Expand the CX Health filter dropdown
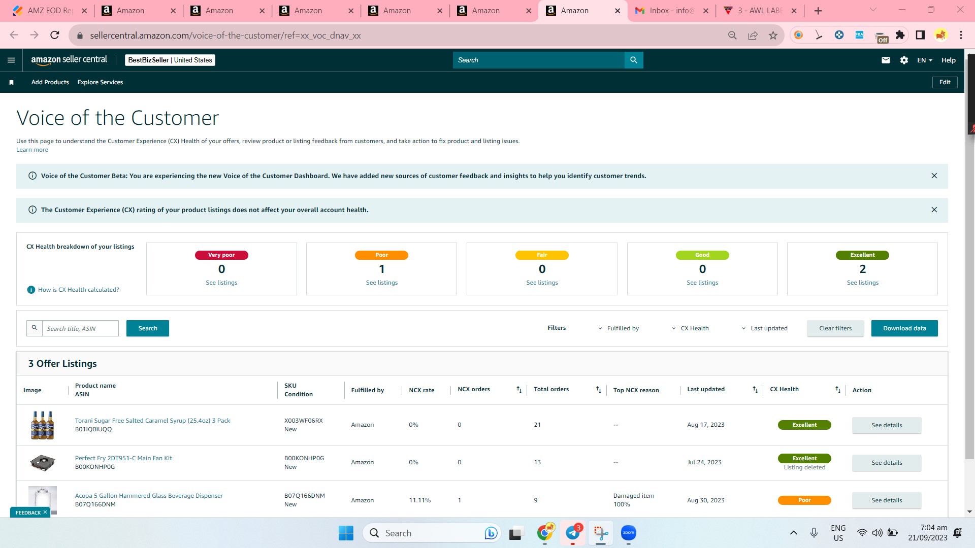Viewport: 975px width, 548px height. click(690, 328)
